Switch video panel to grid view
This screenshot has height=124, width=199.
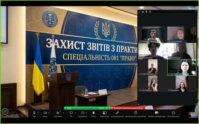tap(150, 12)
